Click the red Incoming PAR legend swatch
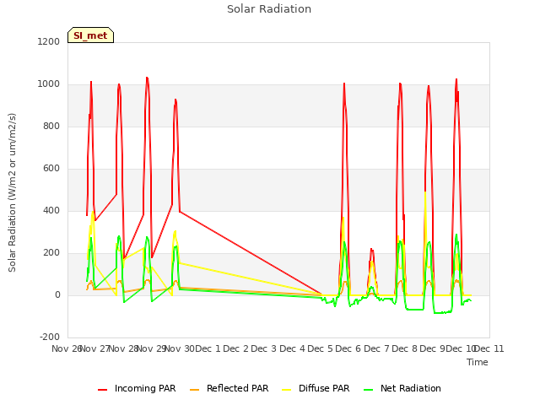The image size is (540, 405). click(x=103, y=390)
